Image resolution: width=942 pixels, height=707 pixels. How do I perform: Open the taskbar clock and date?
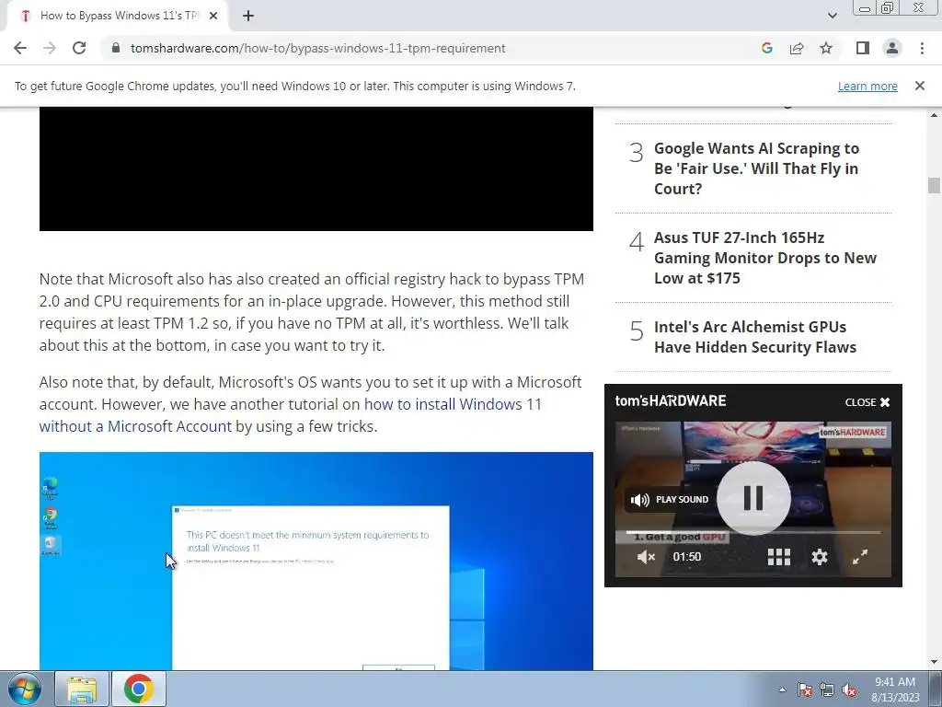[895, 690]
